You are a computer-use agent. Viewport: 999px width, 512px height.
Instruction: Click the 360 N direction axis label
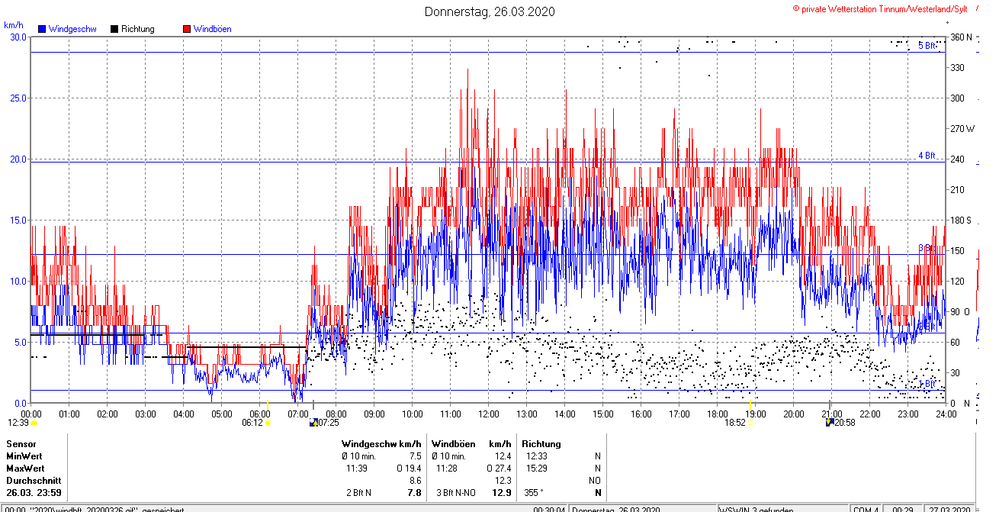pos(961,37)
